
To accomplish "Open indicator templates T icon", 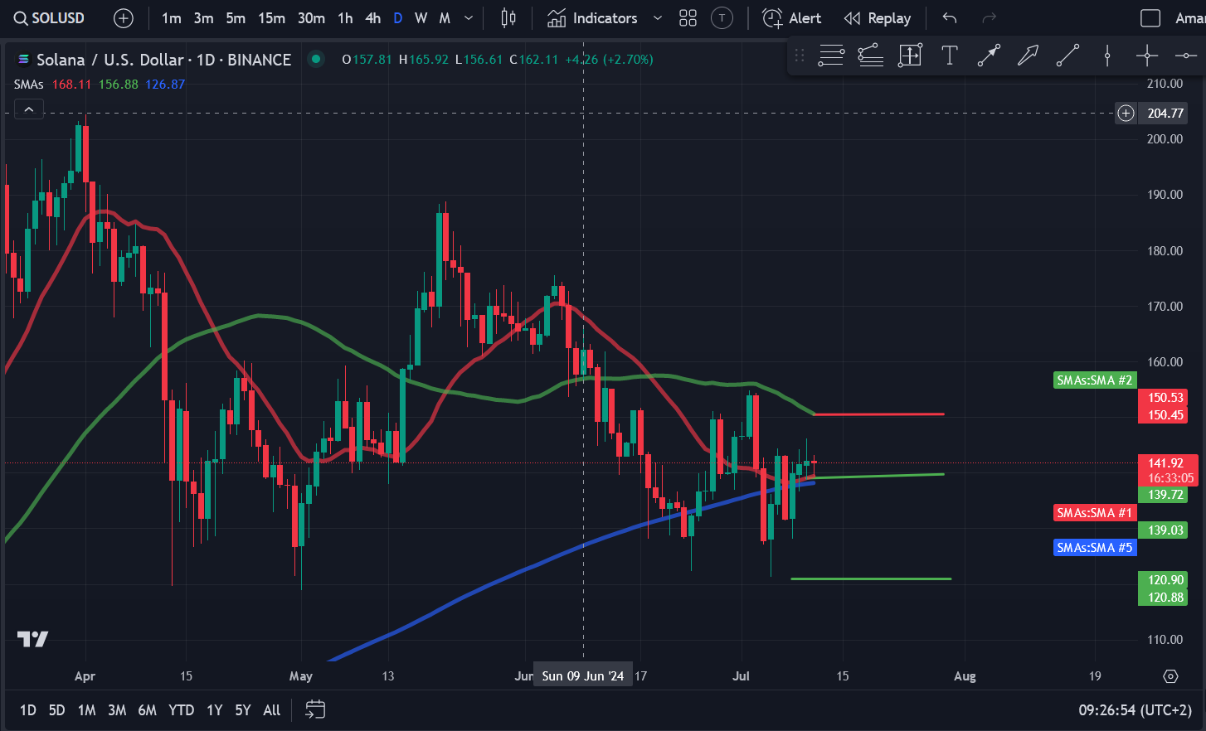I will click(722, 18).
